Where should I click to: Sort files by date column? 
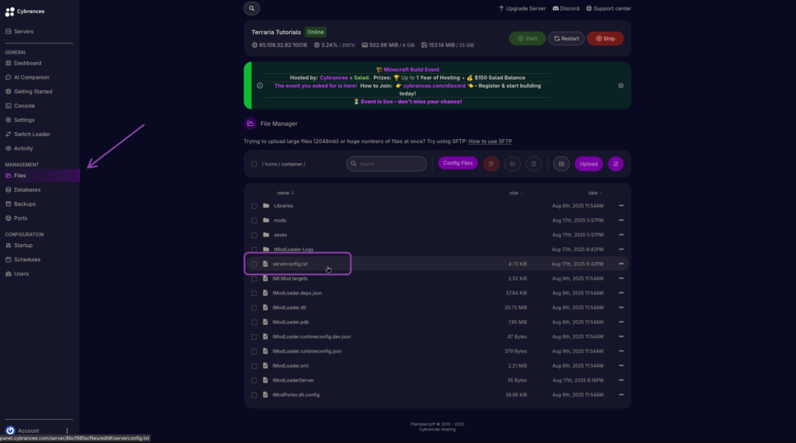coord(595,193)
